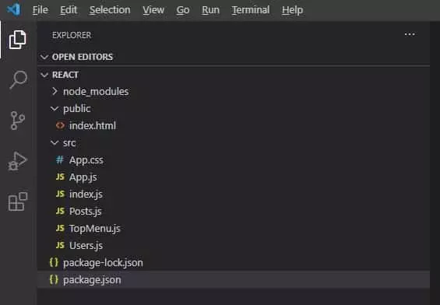This screenshot has height=305, width=440.
Task: Open the Source Control view
Action: (18, 121)
